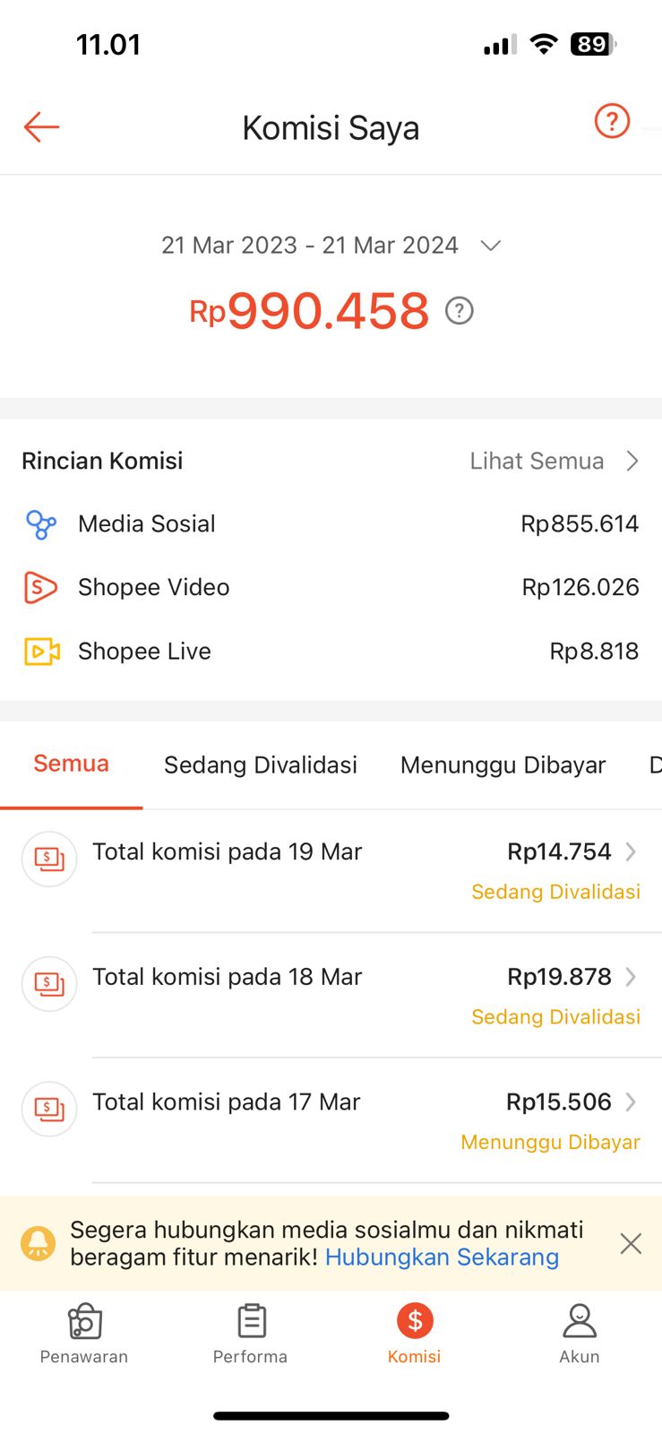Expand the date range dropdown
This screenshot has height=1434, width=662.
tap(490, 246)
